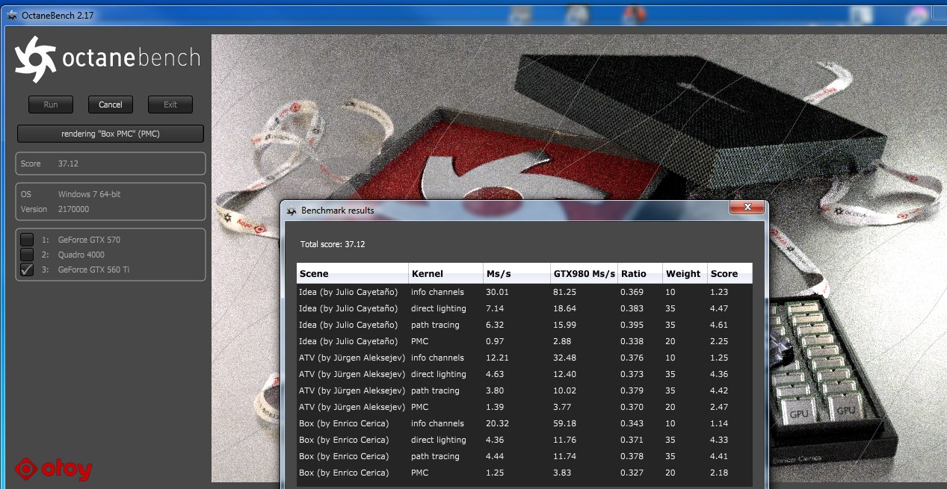Select the ATV PMC row
The height and width of the screenshot is (489, 947).
[x=524, y=407]
